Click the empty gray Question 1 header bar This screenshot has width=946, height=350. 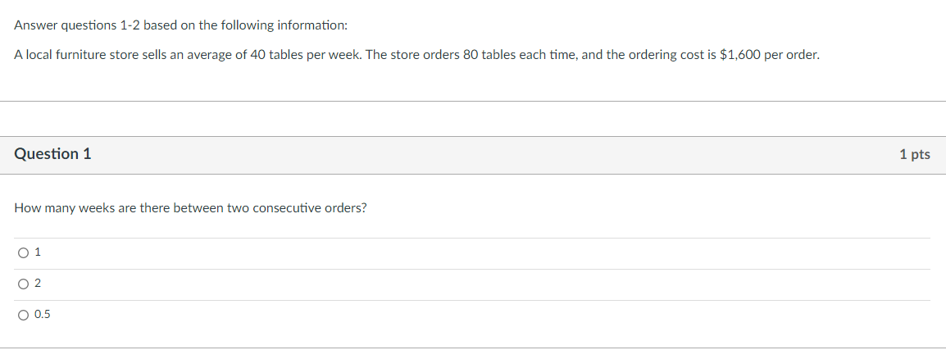click(492, 154)
